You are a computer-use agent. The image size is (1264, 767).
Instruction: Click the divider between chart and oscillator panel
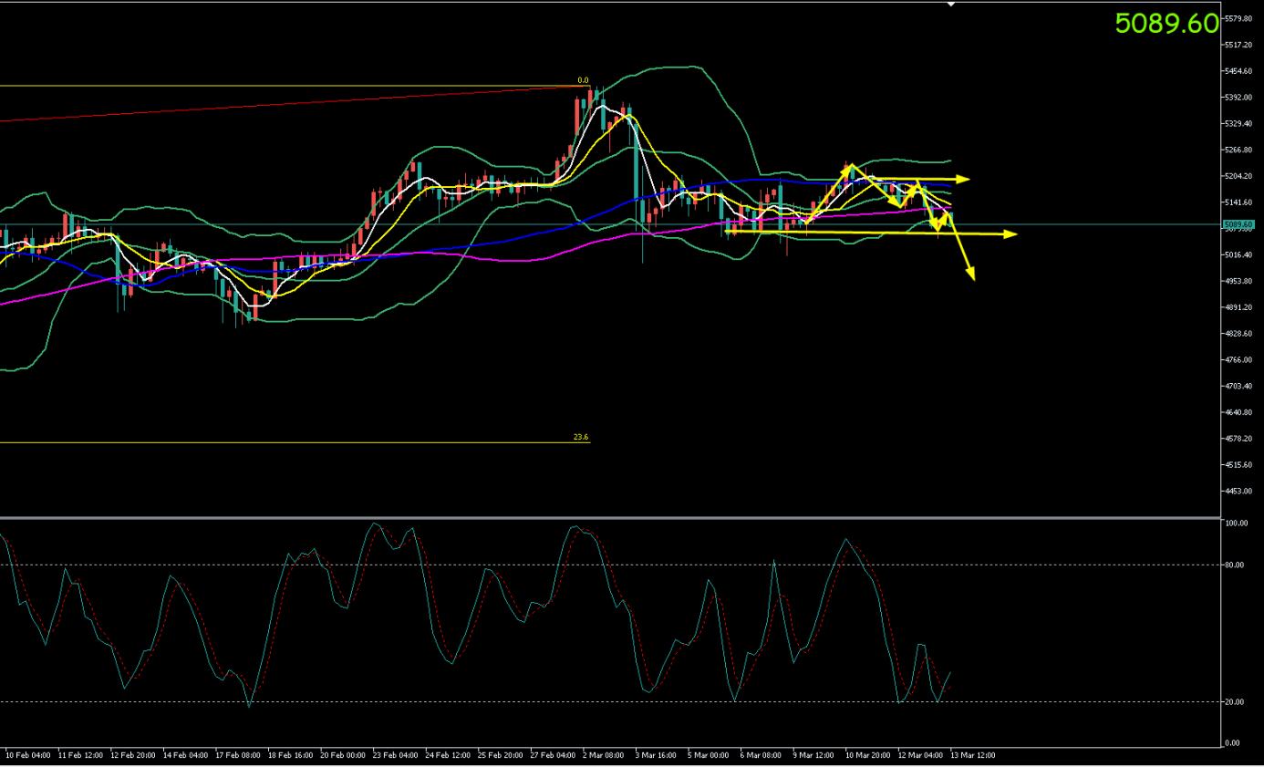point(609,518)
